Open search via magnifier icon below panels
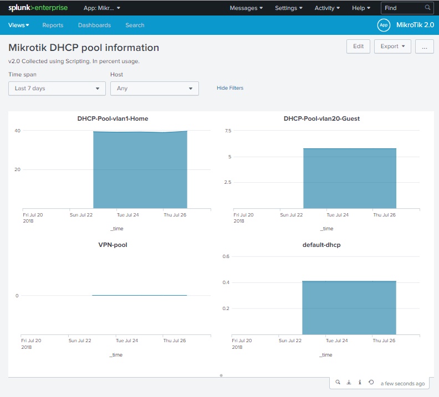Image resolution: width=439 pixels, height=397 pixels. coord(338,382)
